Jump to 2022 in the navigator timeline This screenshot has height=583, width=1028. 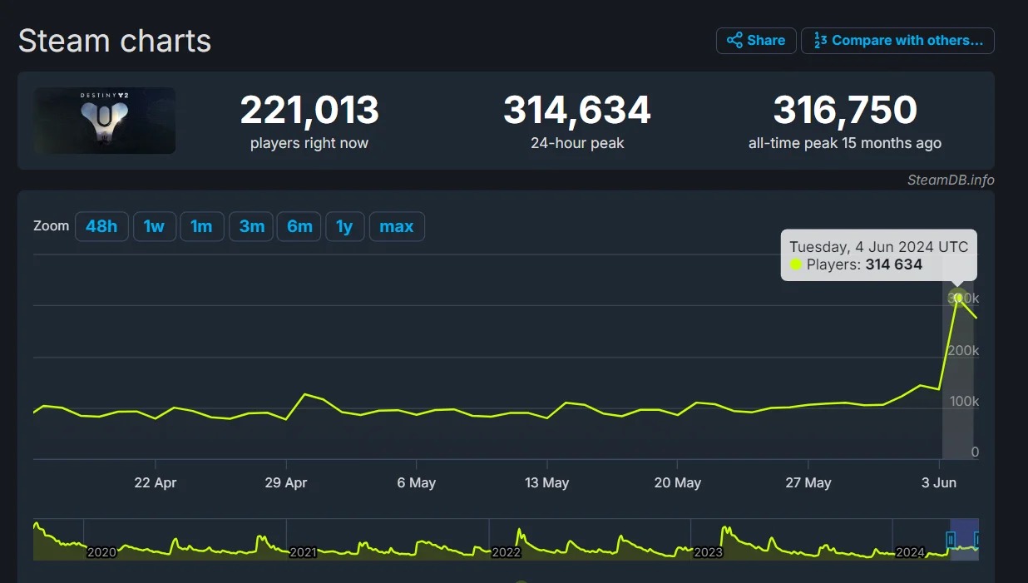pyautogui.click(x=506, y=552)
